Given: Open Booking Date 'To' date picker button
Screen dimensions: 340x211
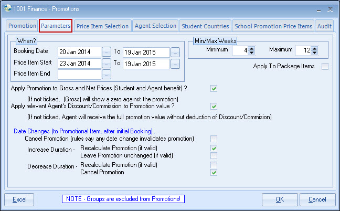Looking at the screenshot, I should [x=175, y=52].
